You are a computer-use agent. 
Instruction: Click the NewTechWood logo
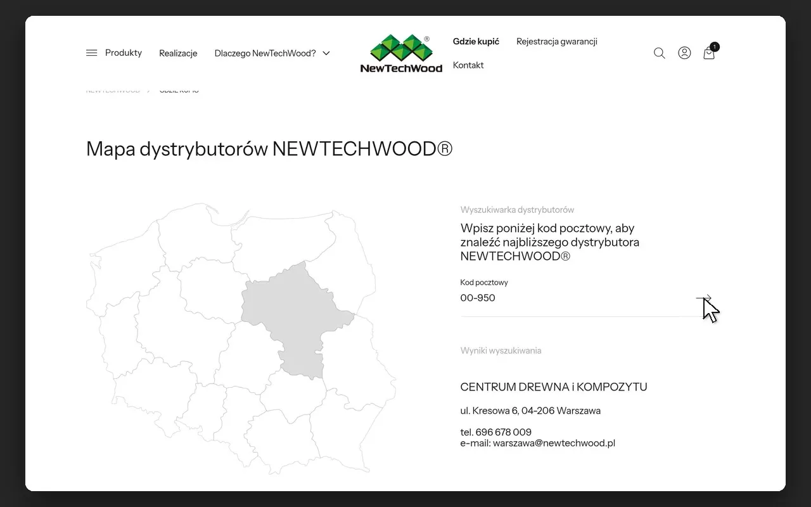pos(401,53)
